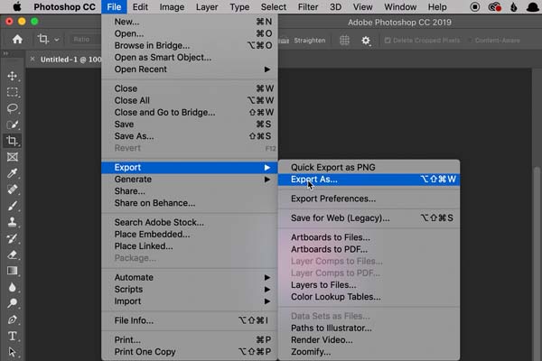Expand the Import submenu
The image size is (542, 361).
tap(190, 301)
